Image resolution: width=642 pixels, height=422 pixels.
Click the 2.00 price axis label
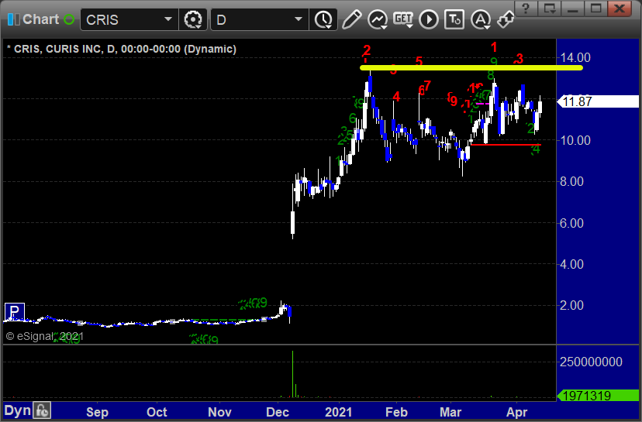click(571, 305)
